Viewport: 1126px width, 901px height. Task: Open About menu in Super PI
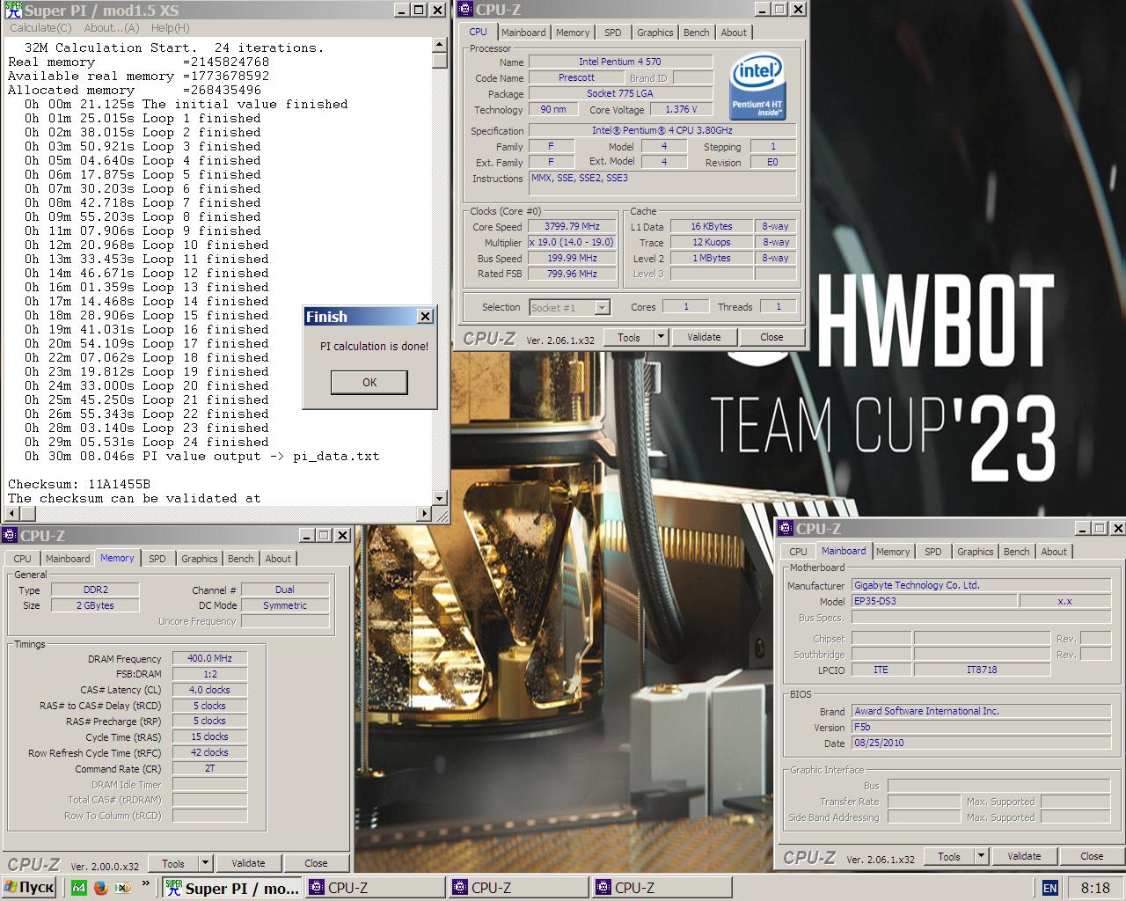[x=112, y=28]
